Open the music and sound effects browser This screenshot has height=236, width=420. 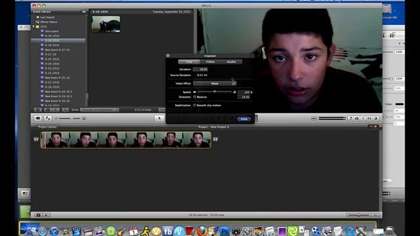pos(350,118)
